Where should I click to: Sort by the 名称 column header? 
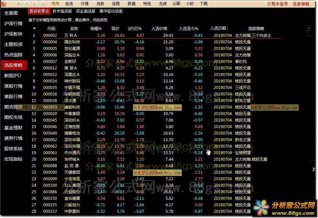point(74,29)
